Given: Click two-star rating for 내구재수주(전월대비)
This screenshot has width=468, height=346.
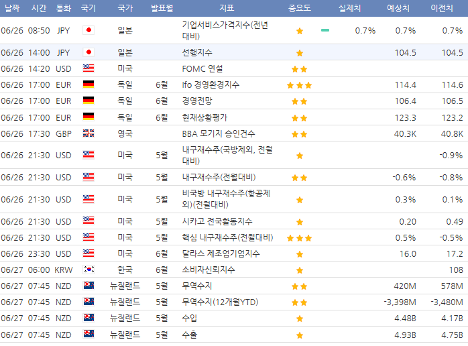Looking at the screenshot, I should pos(299,178).
